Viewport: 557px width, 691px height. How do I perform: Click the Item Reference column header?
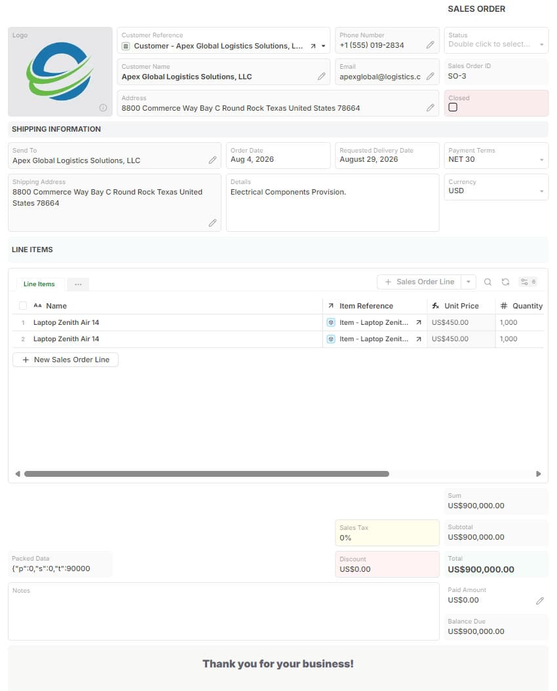(x=366, y=306)
